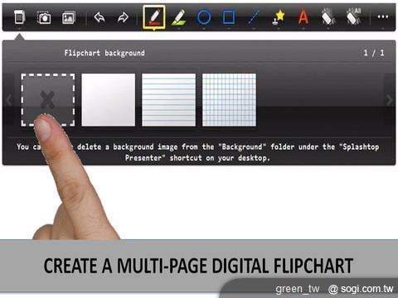
Task: Choose the star stamp tool
Action: pos(278,17)
